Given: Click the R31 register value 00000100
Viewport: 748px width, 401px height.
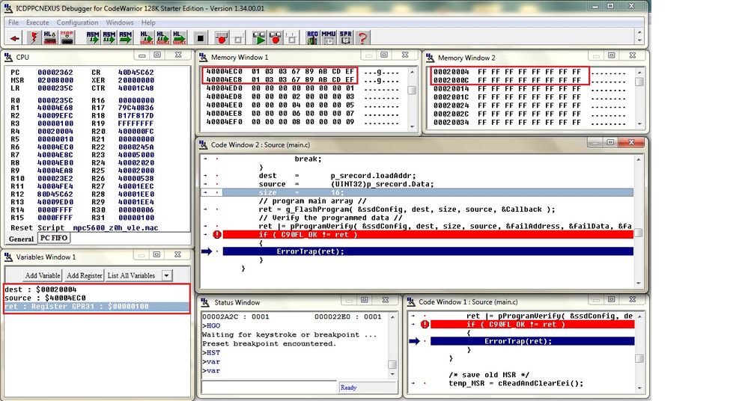Looking at the screenshot, I should coord(136,218).
